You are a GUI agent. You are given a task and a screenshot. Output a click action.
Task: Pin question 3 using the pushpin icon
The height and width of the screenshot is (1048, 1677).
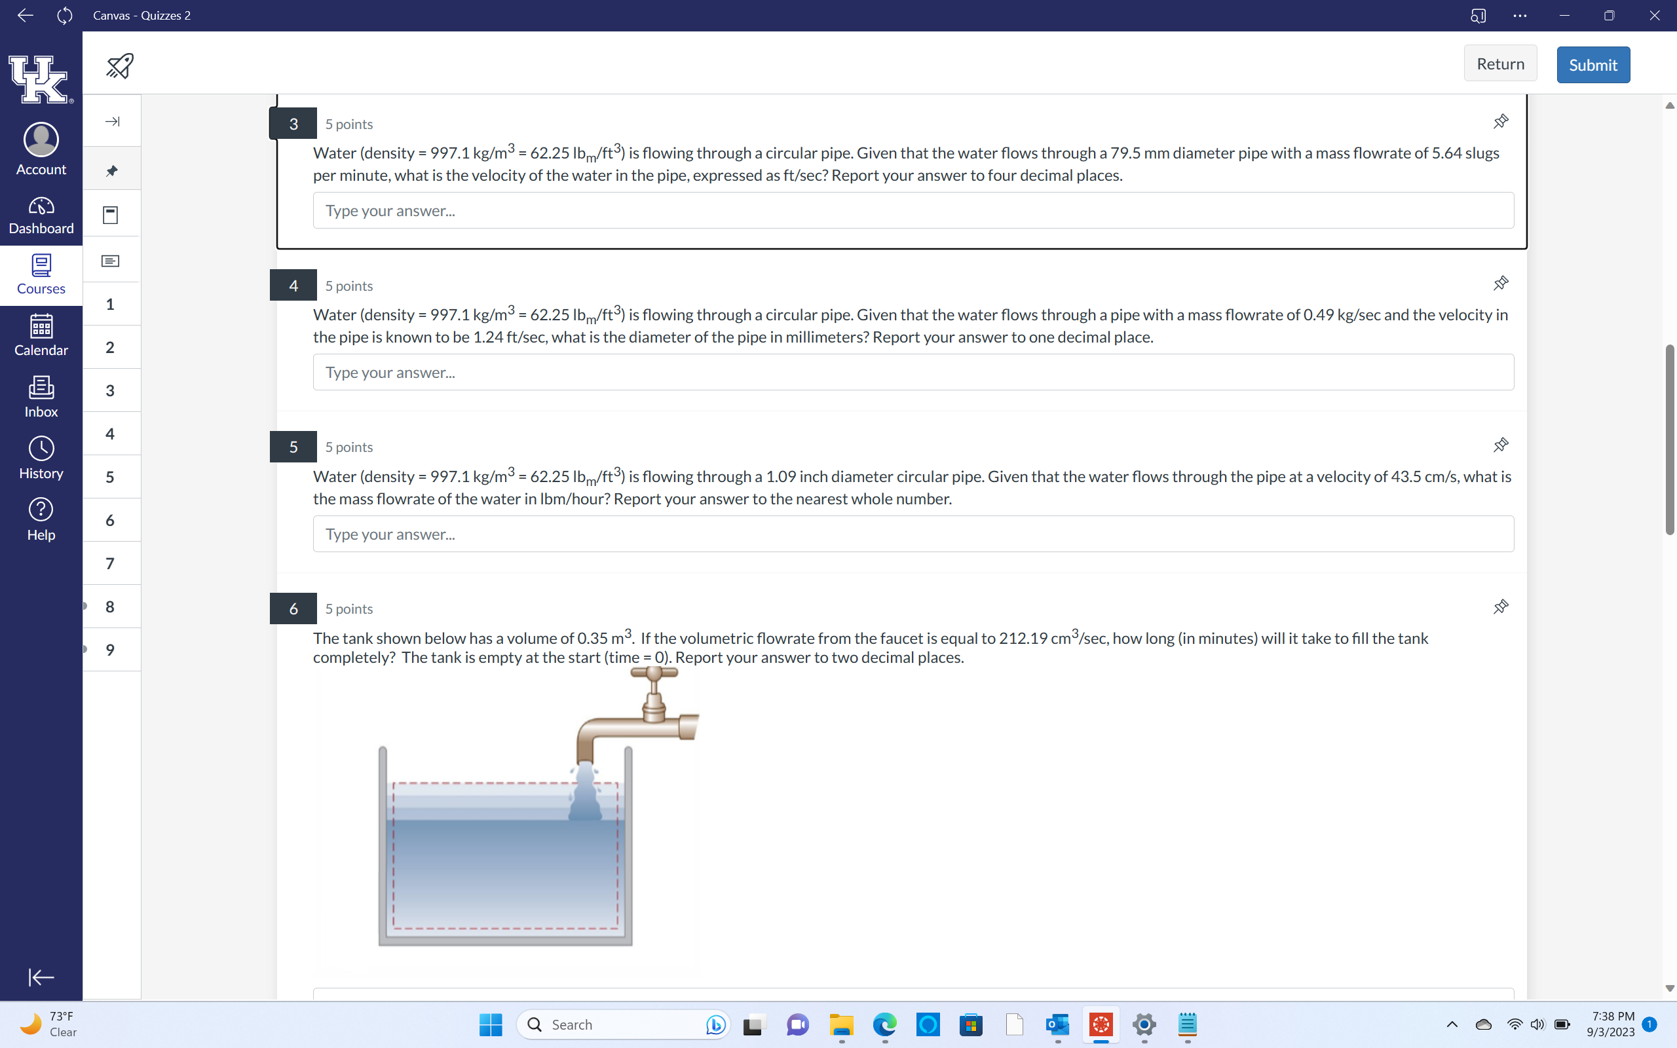(1500, 122)
